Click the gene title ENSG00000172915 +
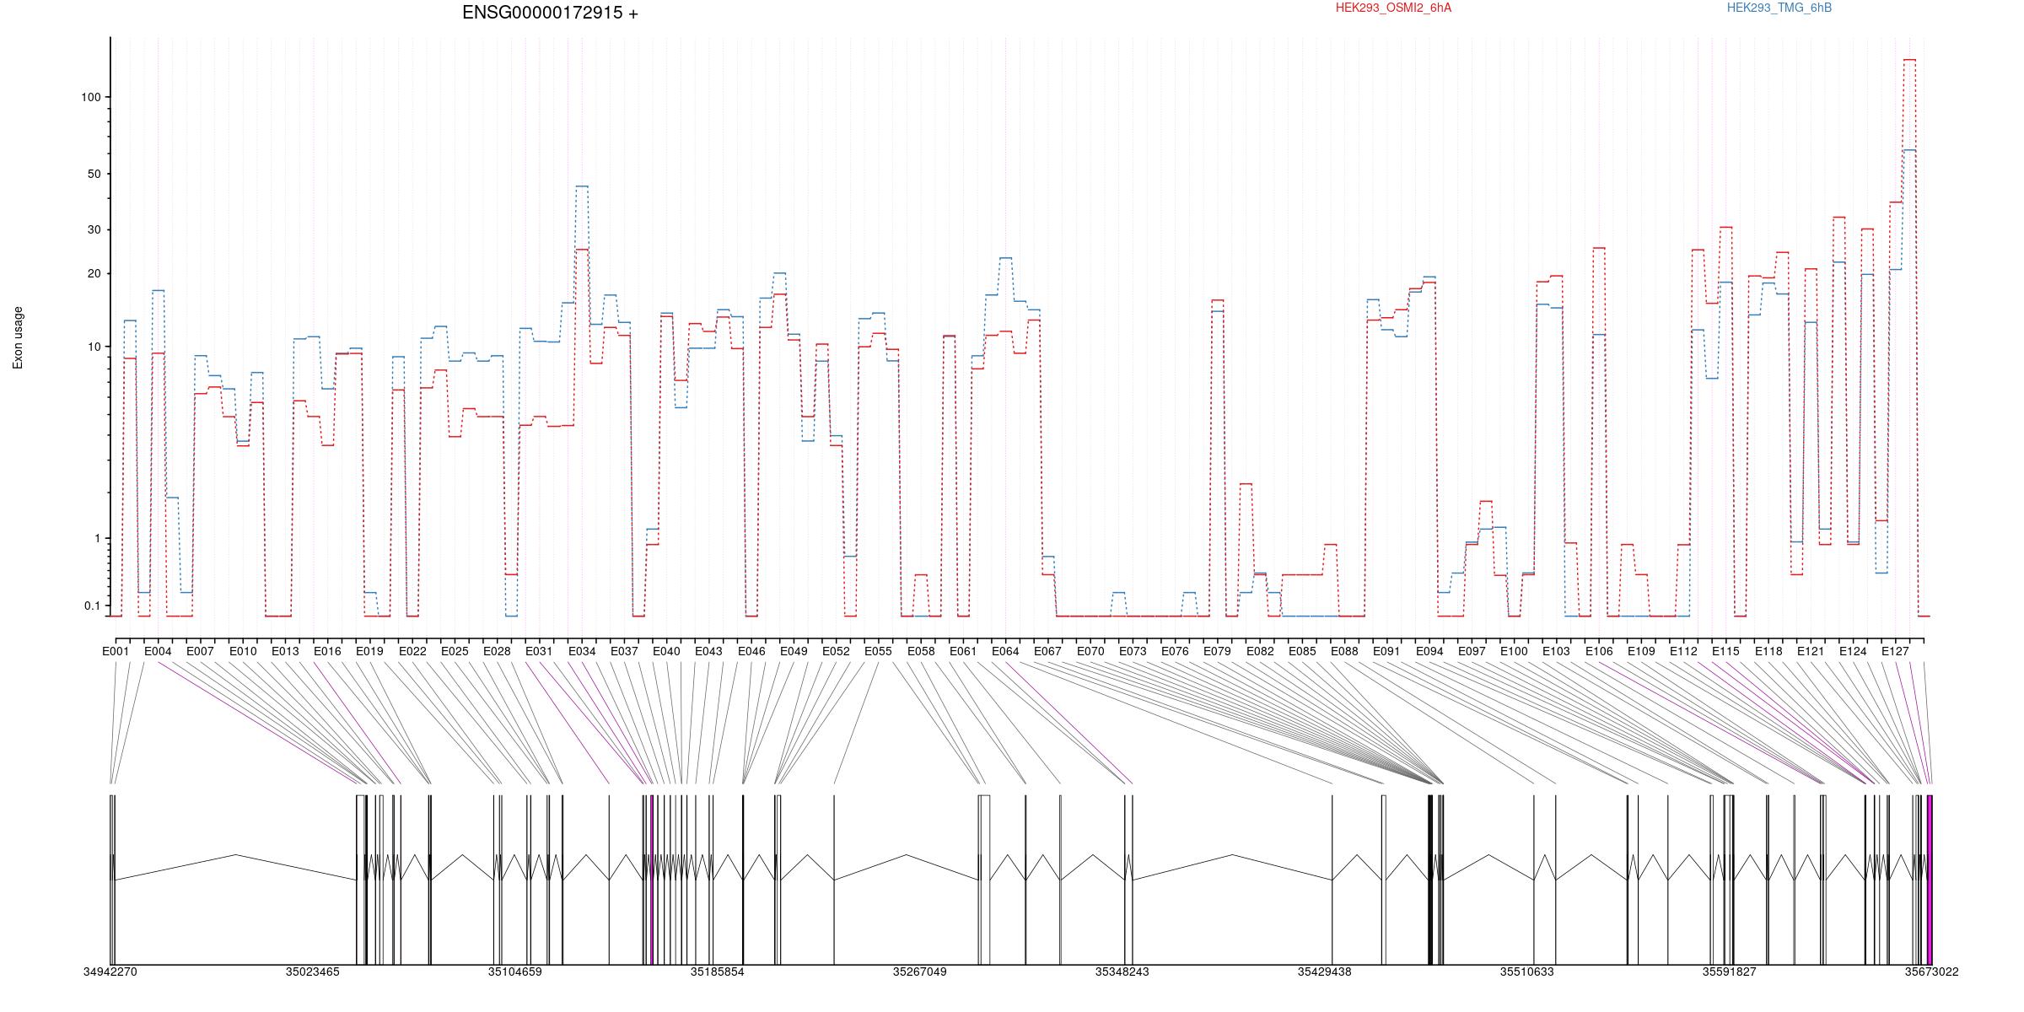2024x1012 pixels. tap(550, 13)
